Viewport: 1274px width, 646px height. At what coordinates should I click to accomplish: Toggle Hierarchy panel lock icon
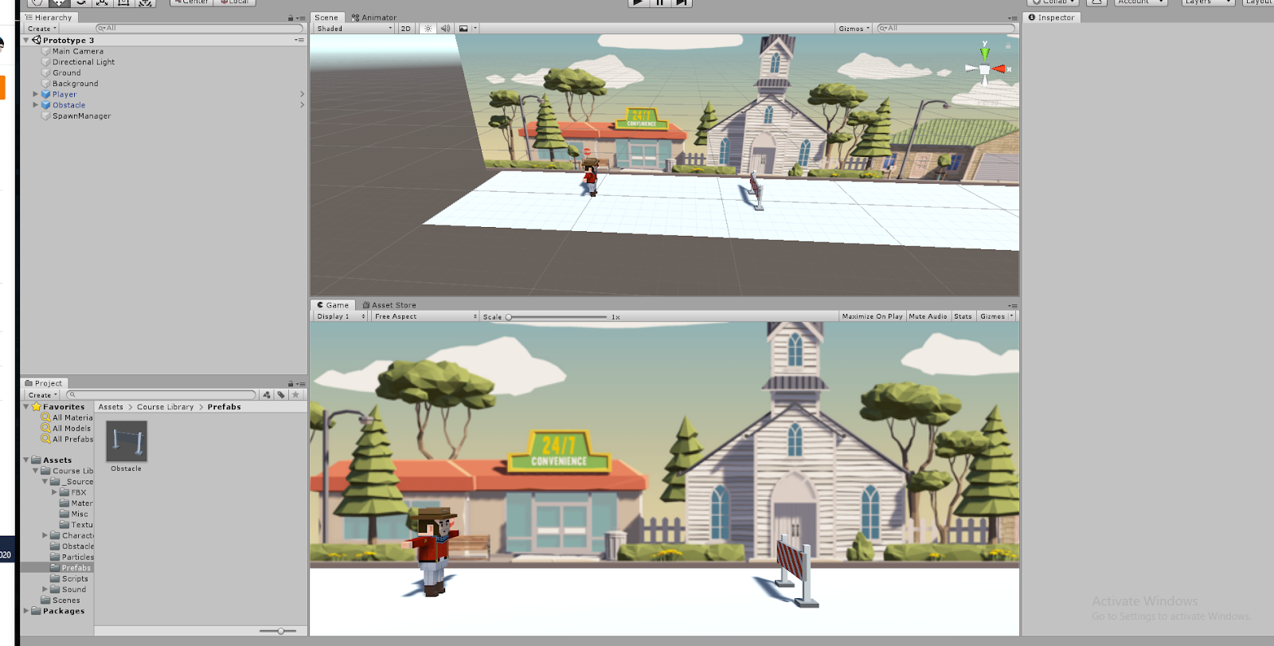(x=291, y=18)
